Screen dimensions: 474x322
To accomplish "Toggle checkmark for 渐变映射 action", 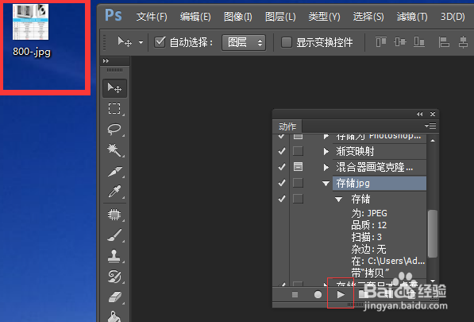I will coord(282,151).
